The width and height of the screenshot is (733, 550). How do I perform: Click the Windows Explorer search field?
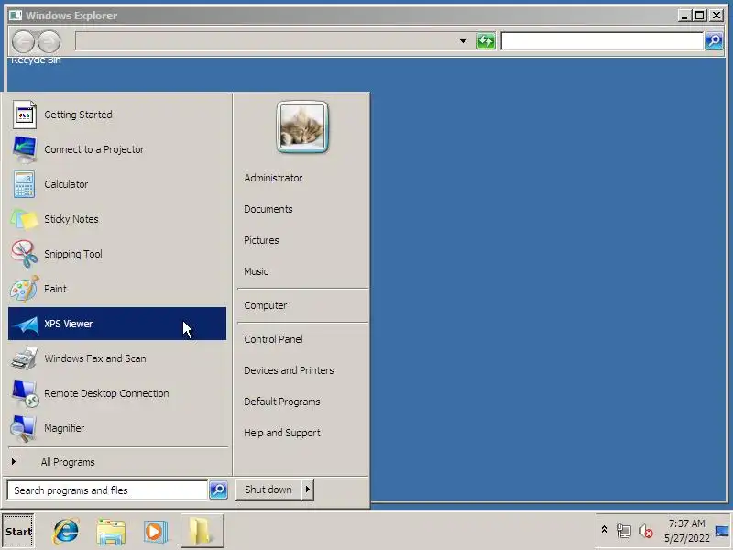coord(602,41)
